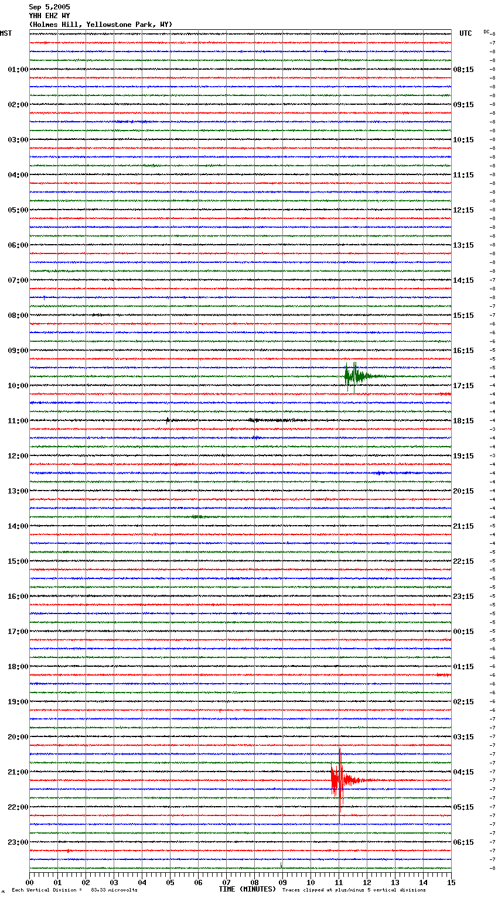Click the UTC time label '19:15'
Viewport: 498px width, 898px height.
[463, 456]
